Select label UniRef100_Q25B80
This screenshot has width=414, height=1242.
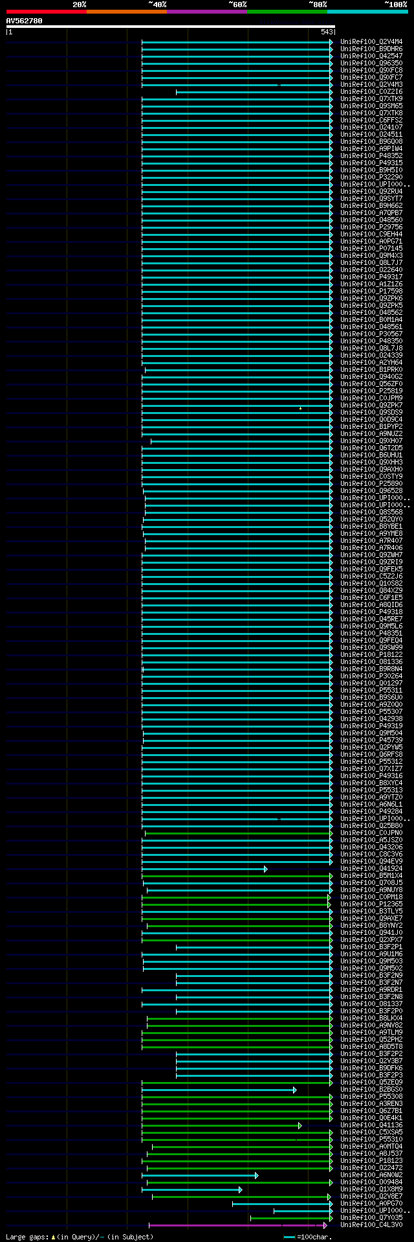(x=371, y=825)
